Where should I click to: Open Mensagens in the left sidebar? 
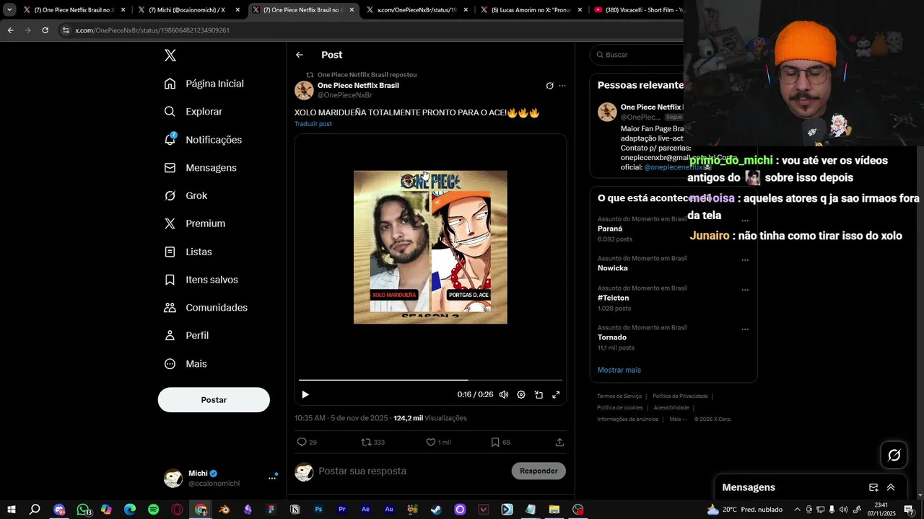coord(200,168)
